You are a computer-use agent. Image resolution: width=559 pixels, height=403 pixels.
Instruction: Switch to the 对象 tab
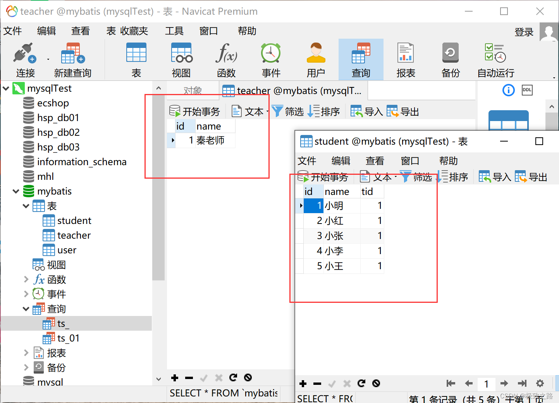click(x=193, y=91)
